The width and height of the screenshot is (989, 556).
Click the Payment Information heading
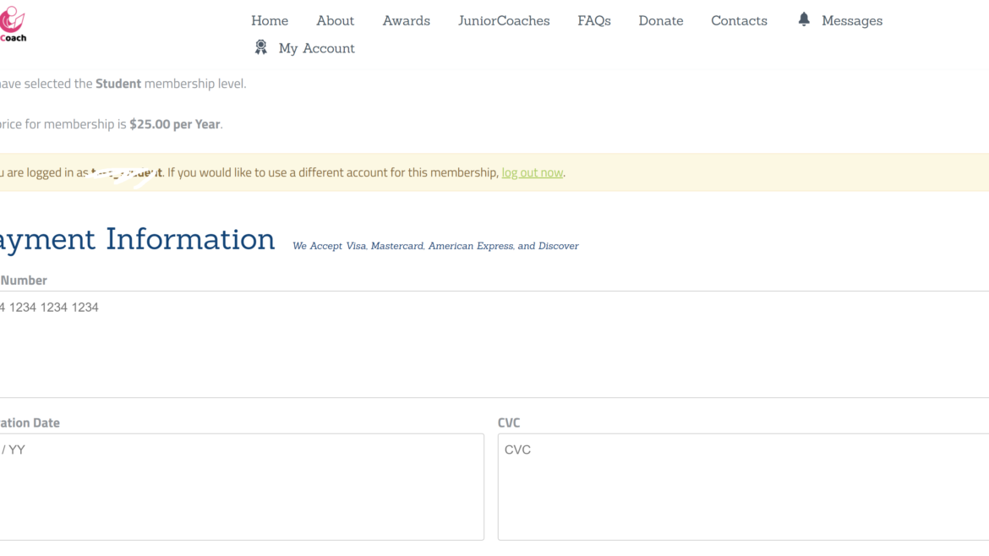[137, 239]
